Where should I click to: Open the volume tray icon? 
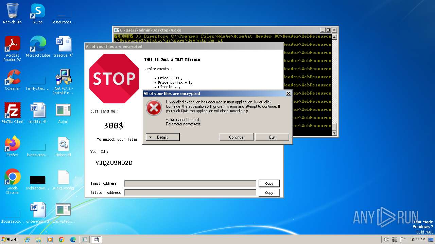point(386,240)
